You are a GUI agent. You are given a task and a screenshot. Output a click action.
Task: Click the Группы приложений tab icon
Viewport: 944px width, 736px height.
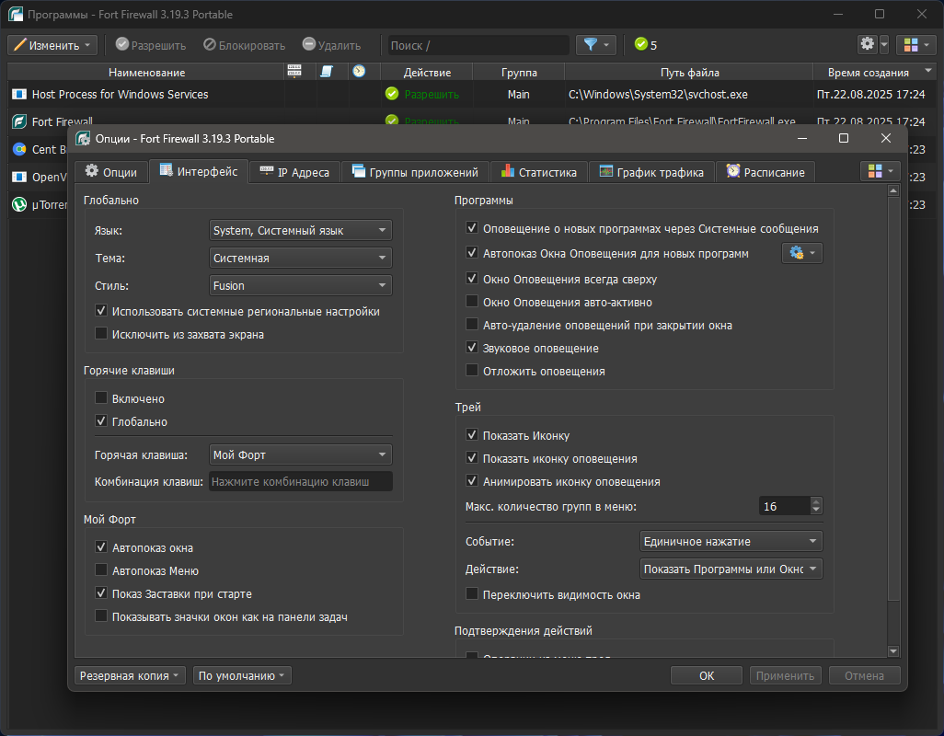pyautogui.click(x=359, y=171)
